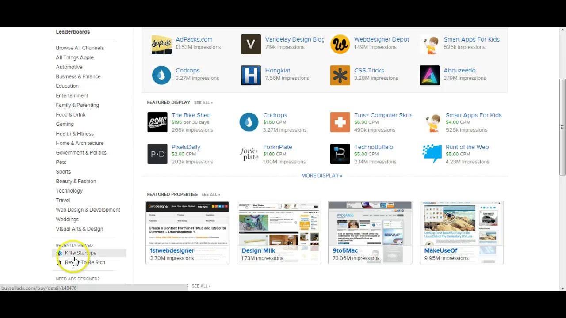The height and width of the screenshot is (318, 566).
Task: Open the AdPacks.com title link
Action: pyautogui.click(x=194, y=39)
